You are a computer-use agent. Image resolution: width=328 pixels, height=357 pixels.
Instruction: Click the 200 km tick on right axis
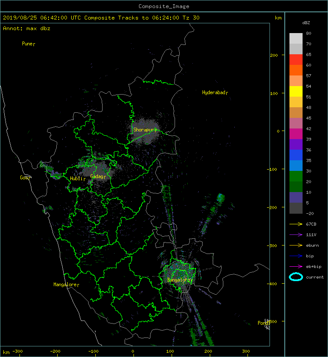(274, 55)
